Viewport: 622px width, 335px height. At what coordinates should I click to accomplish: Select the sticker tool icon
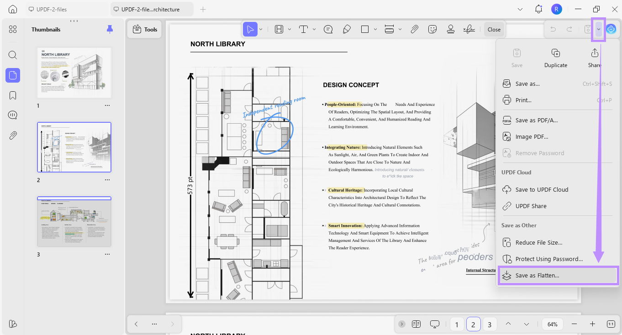pyautogui.click(x=432, y=29)
